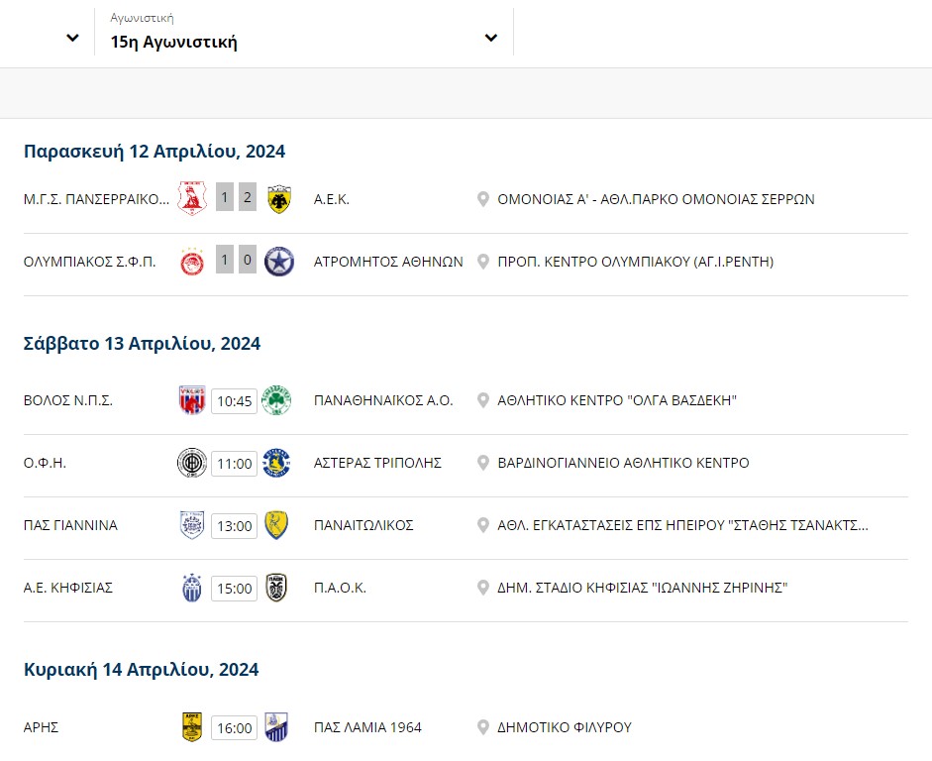Click the ΟΛΓΑ ΒΑΣΔΕΚΗ venue location pin

[x=483, y=400]
